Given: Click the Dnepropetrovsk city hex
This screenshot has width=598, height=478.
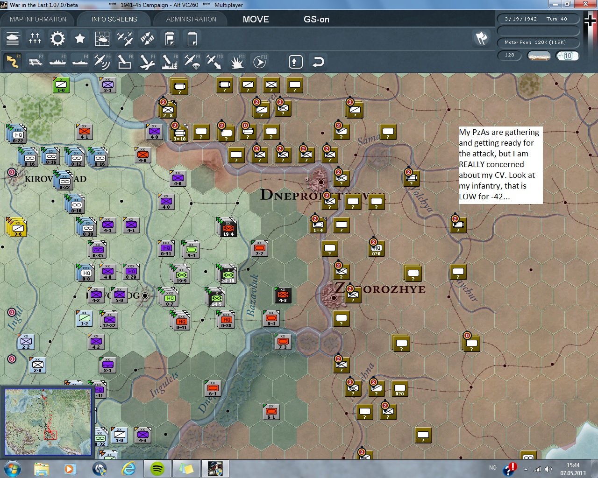Looking at the screenshot, I should (x=320, y=182).
